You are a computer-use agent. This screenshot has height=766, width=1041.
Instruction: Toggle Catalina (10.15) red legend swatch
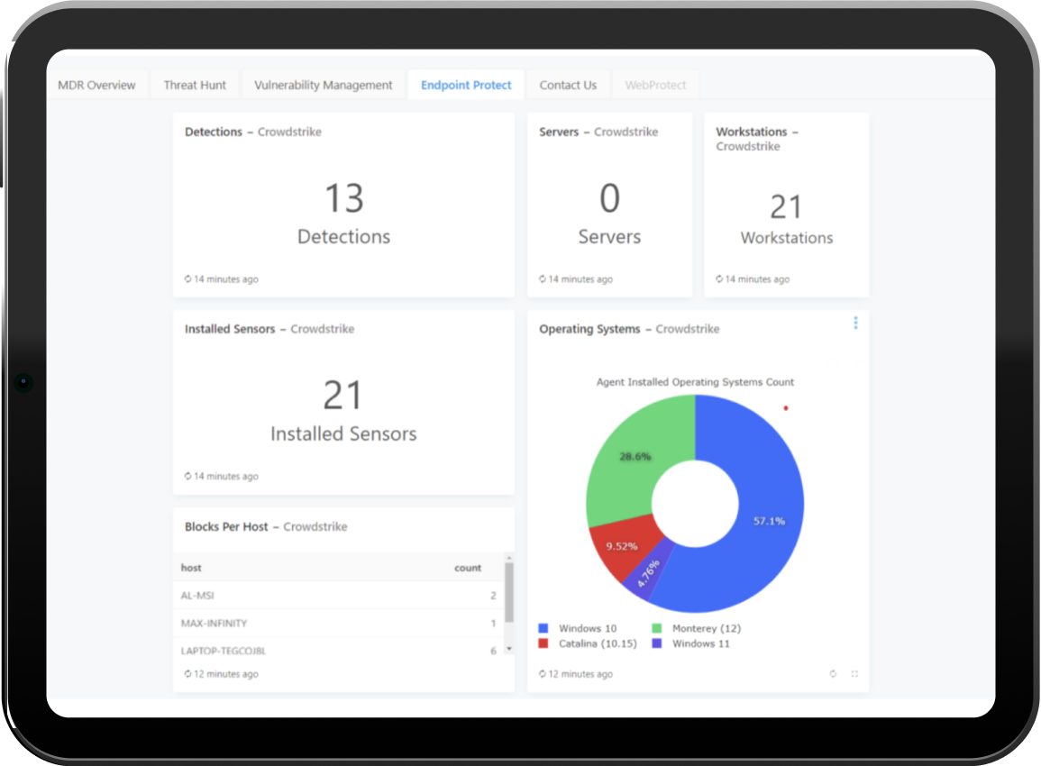[x=543, y=643]
